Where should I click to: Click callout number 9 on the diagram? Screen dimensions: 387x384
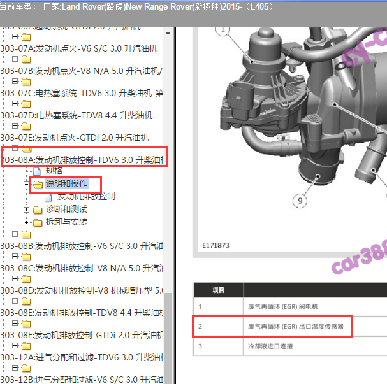pos(300,201)
